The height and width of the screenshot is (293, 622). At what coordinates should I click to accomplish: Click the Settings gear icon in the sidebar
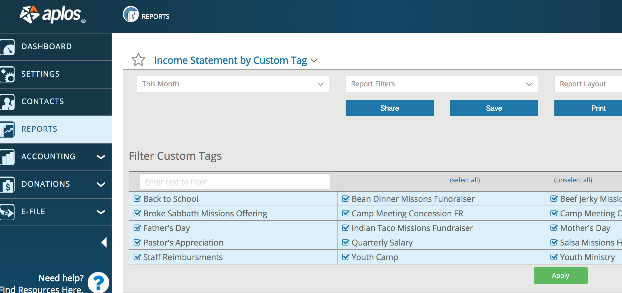pos(7,74)
